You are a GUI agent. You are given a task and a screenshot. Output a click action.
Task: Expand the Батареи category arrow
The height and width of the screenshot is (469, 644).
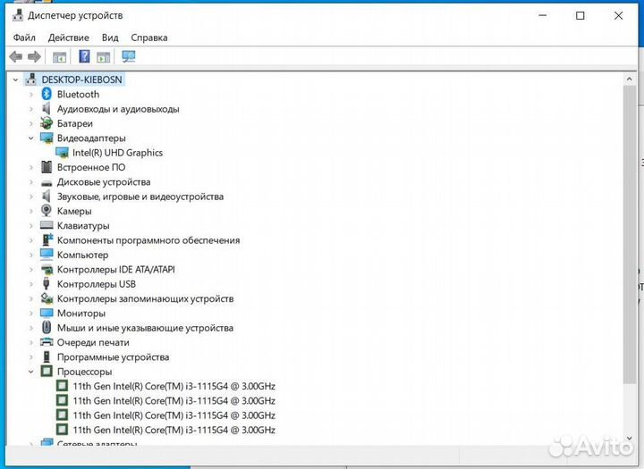coord(31,123)
